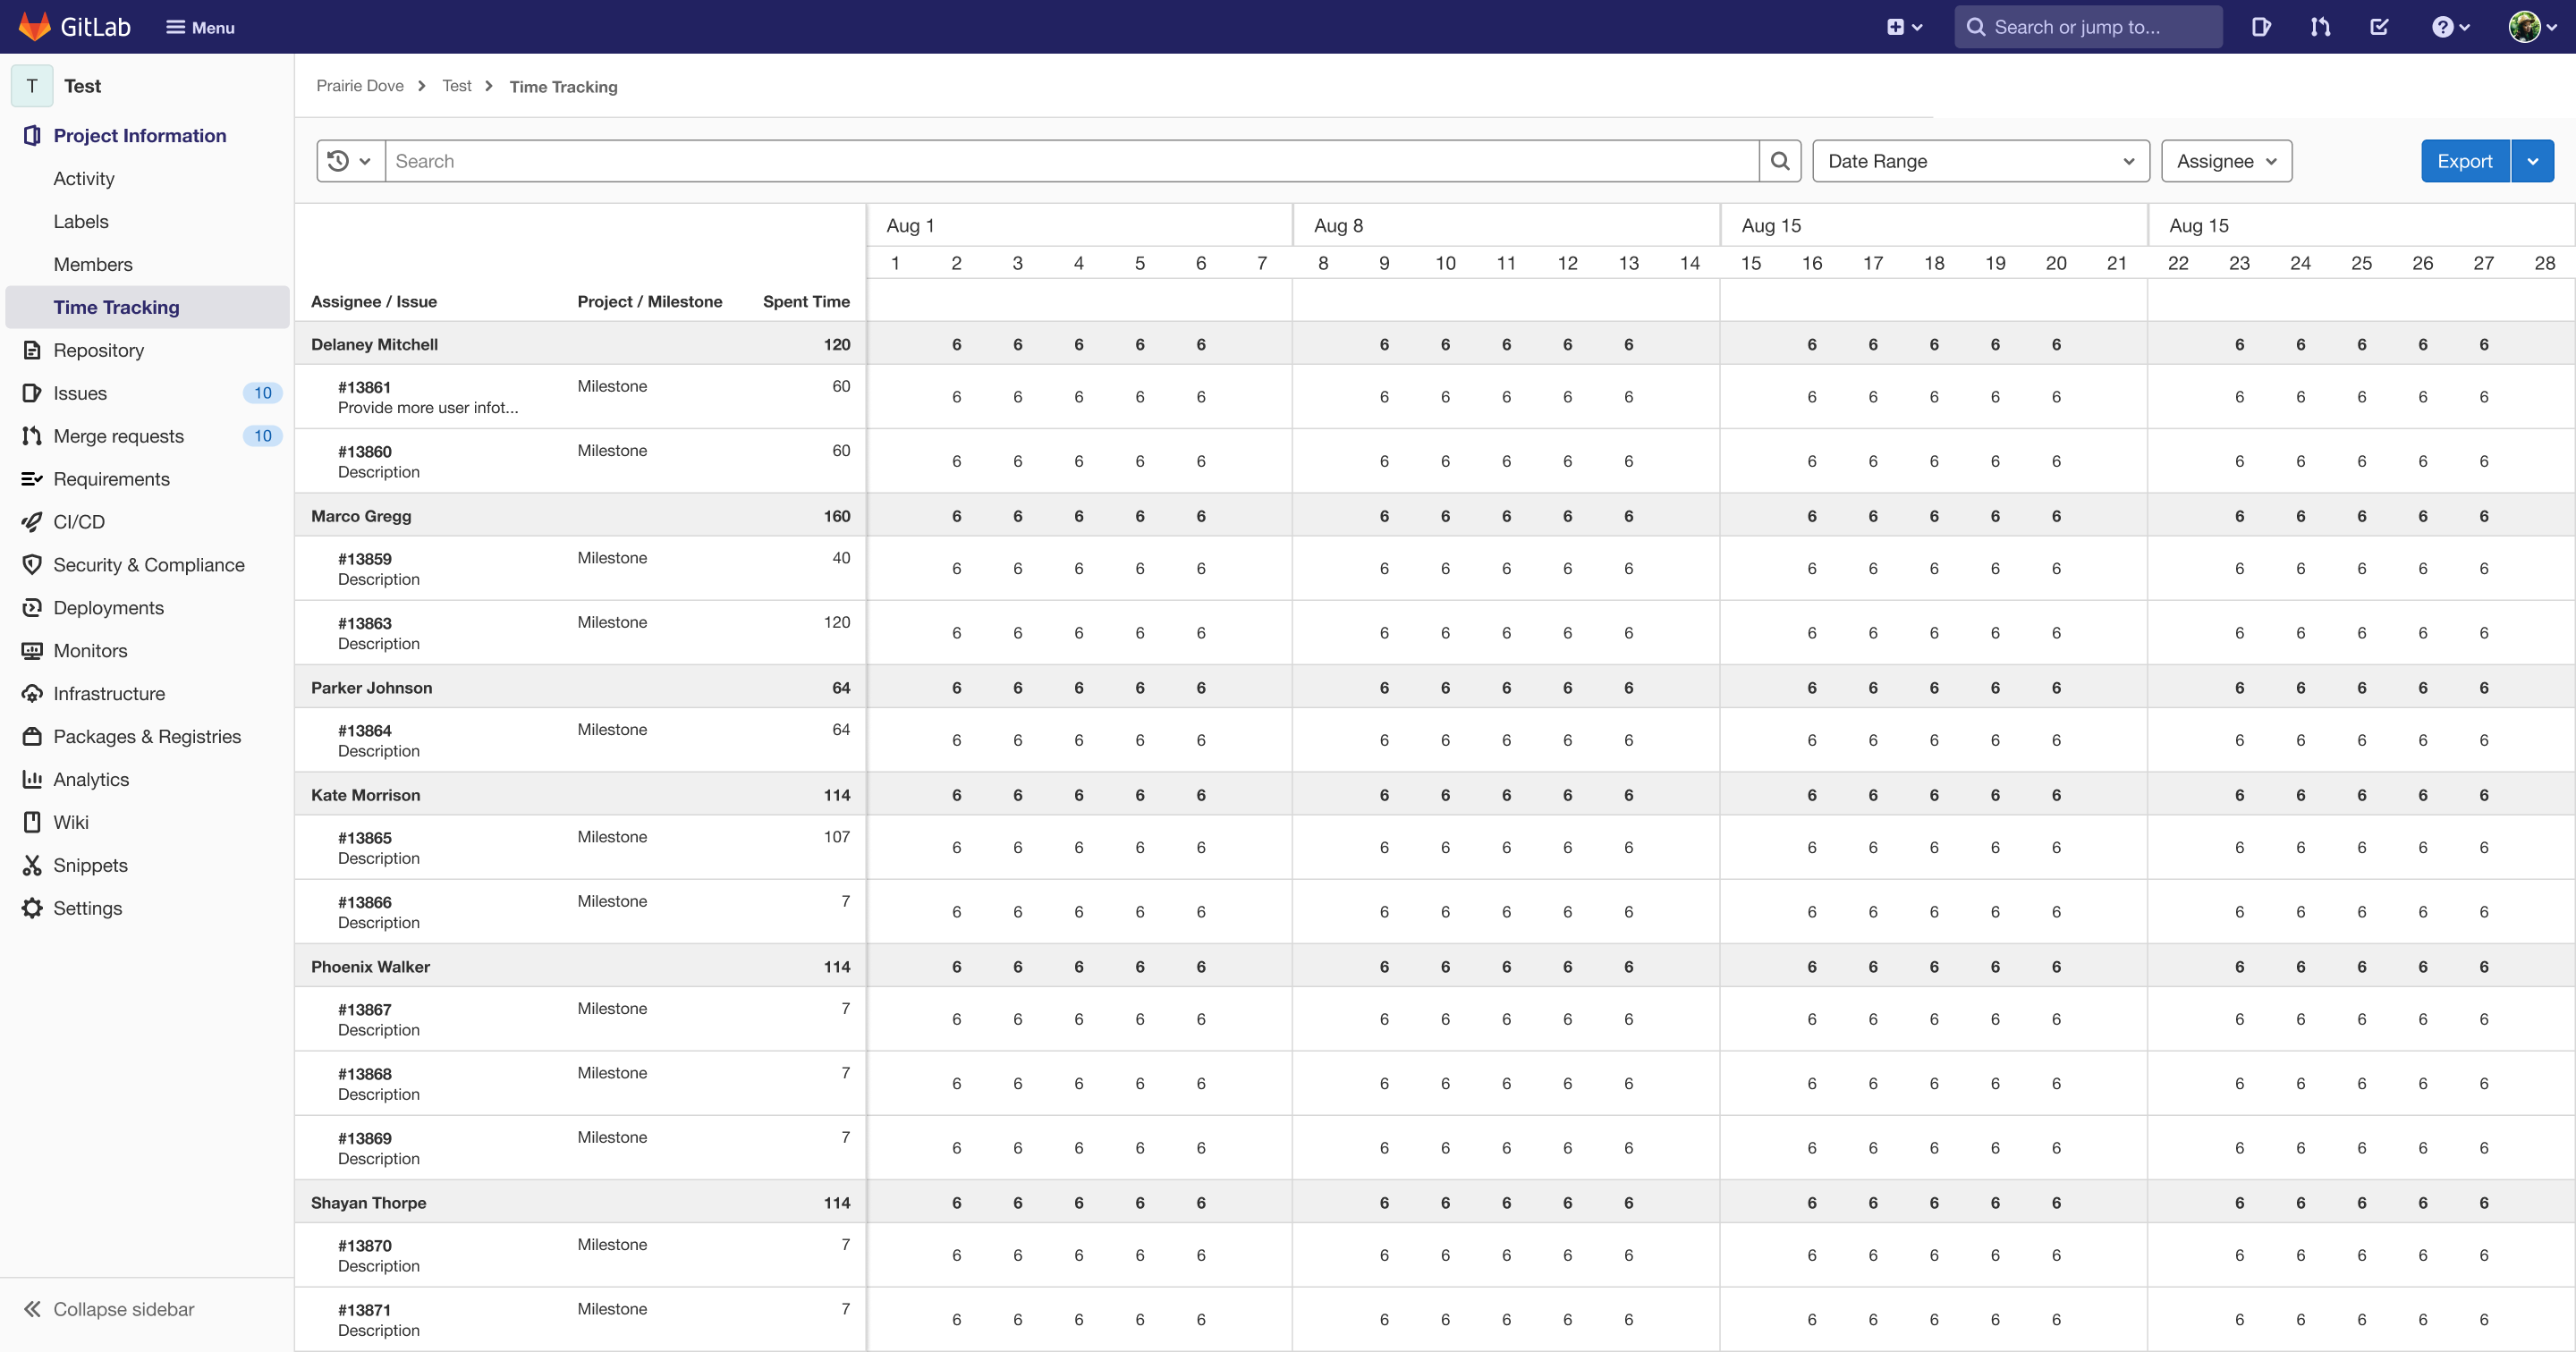
Task: Open the recent searches history dropdown
Action: coord(350,161)
